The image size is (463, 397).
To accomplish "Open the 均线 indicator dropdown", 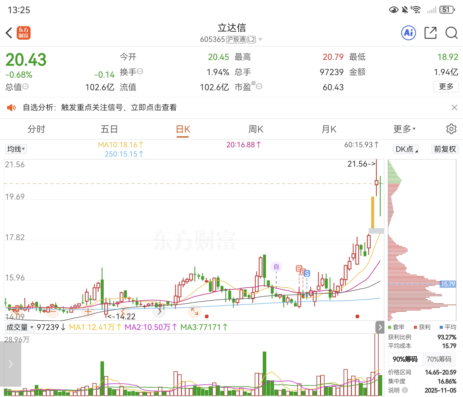I will click(16, 149).
